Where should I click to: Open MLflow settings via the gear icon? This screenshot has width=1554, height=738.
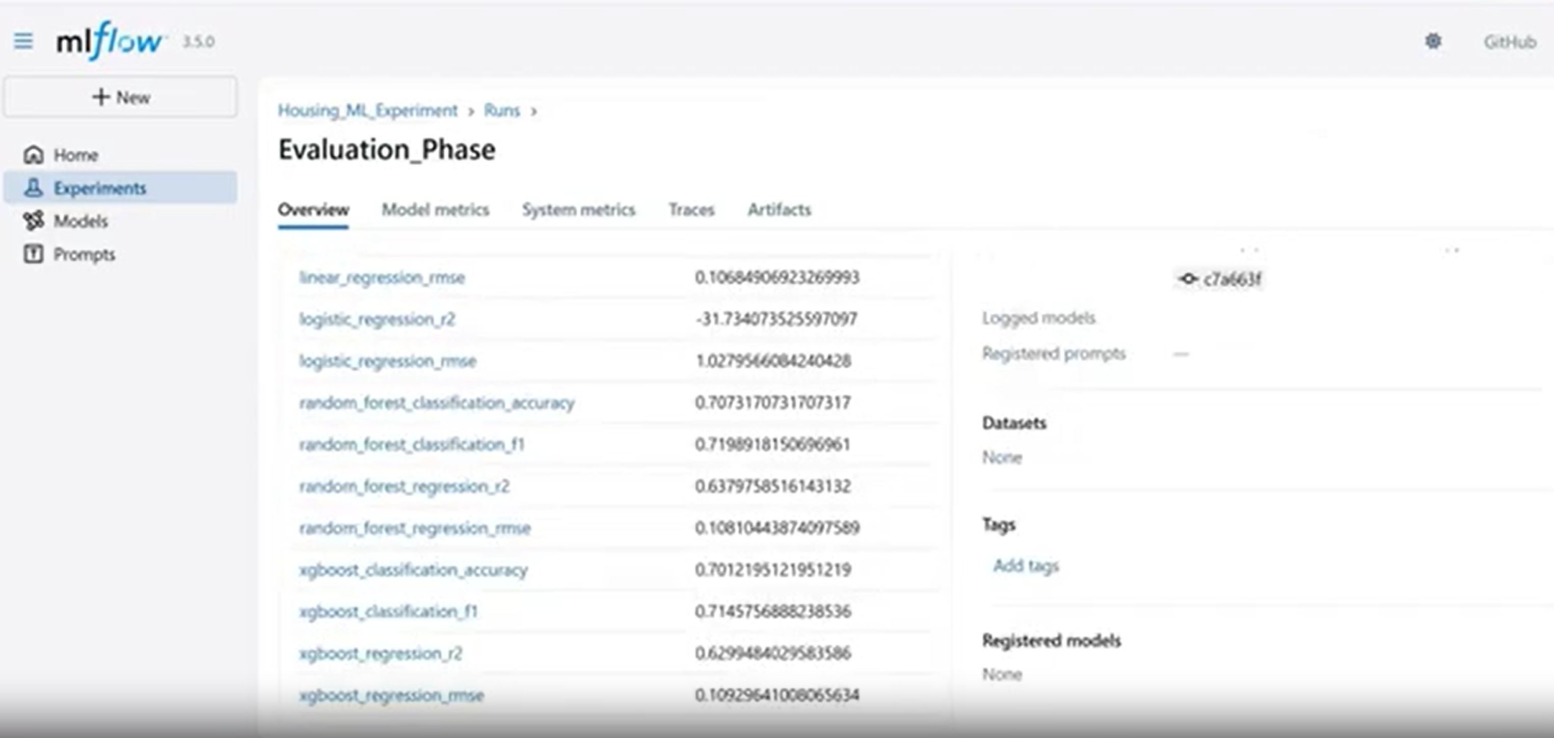click(x=1433, y=41)
